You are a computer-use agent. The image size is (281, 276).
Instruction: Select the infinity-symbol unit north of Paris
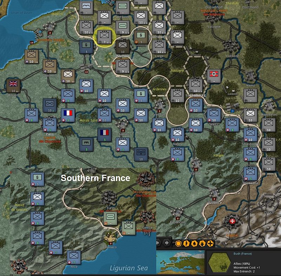(x=50, y=105)
